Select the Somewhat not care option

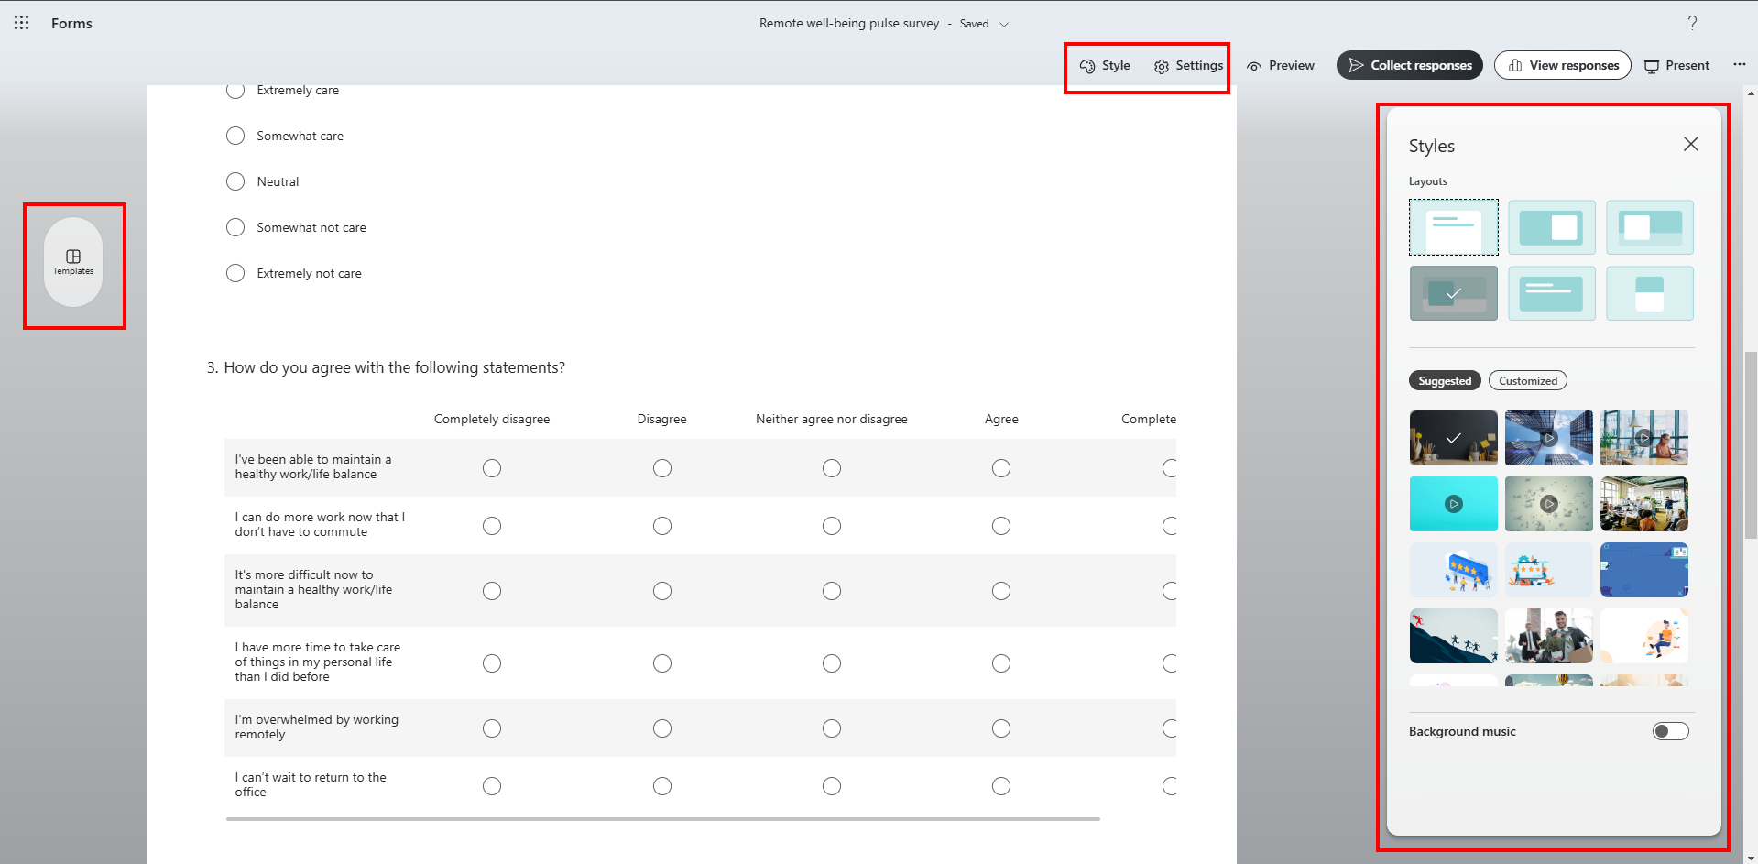[x=235, y=227]
